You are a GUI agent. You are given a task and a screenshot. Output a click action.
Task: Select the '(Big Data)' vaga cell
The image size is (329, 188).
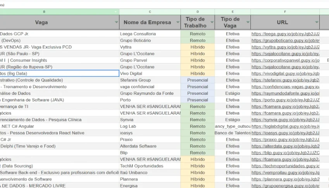(59, 73)
